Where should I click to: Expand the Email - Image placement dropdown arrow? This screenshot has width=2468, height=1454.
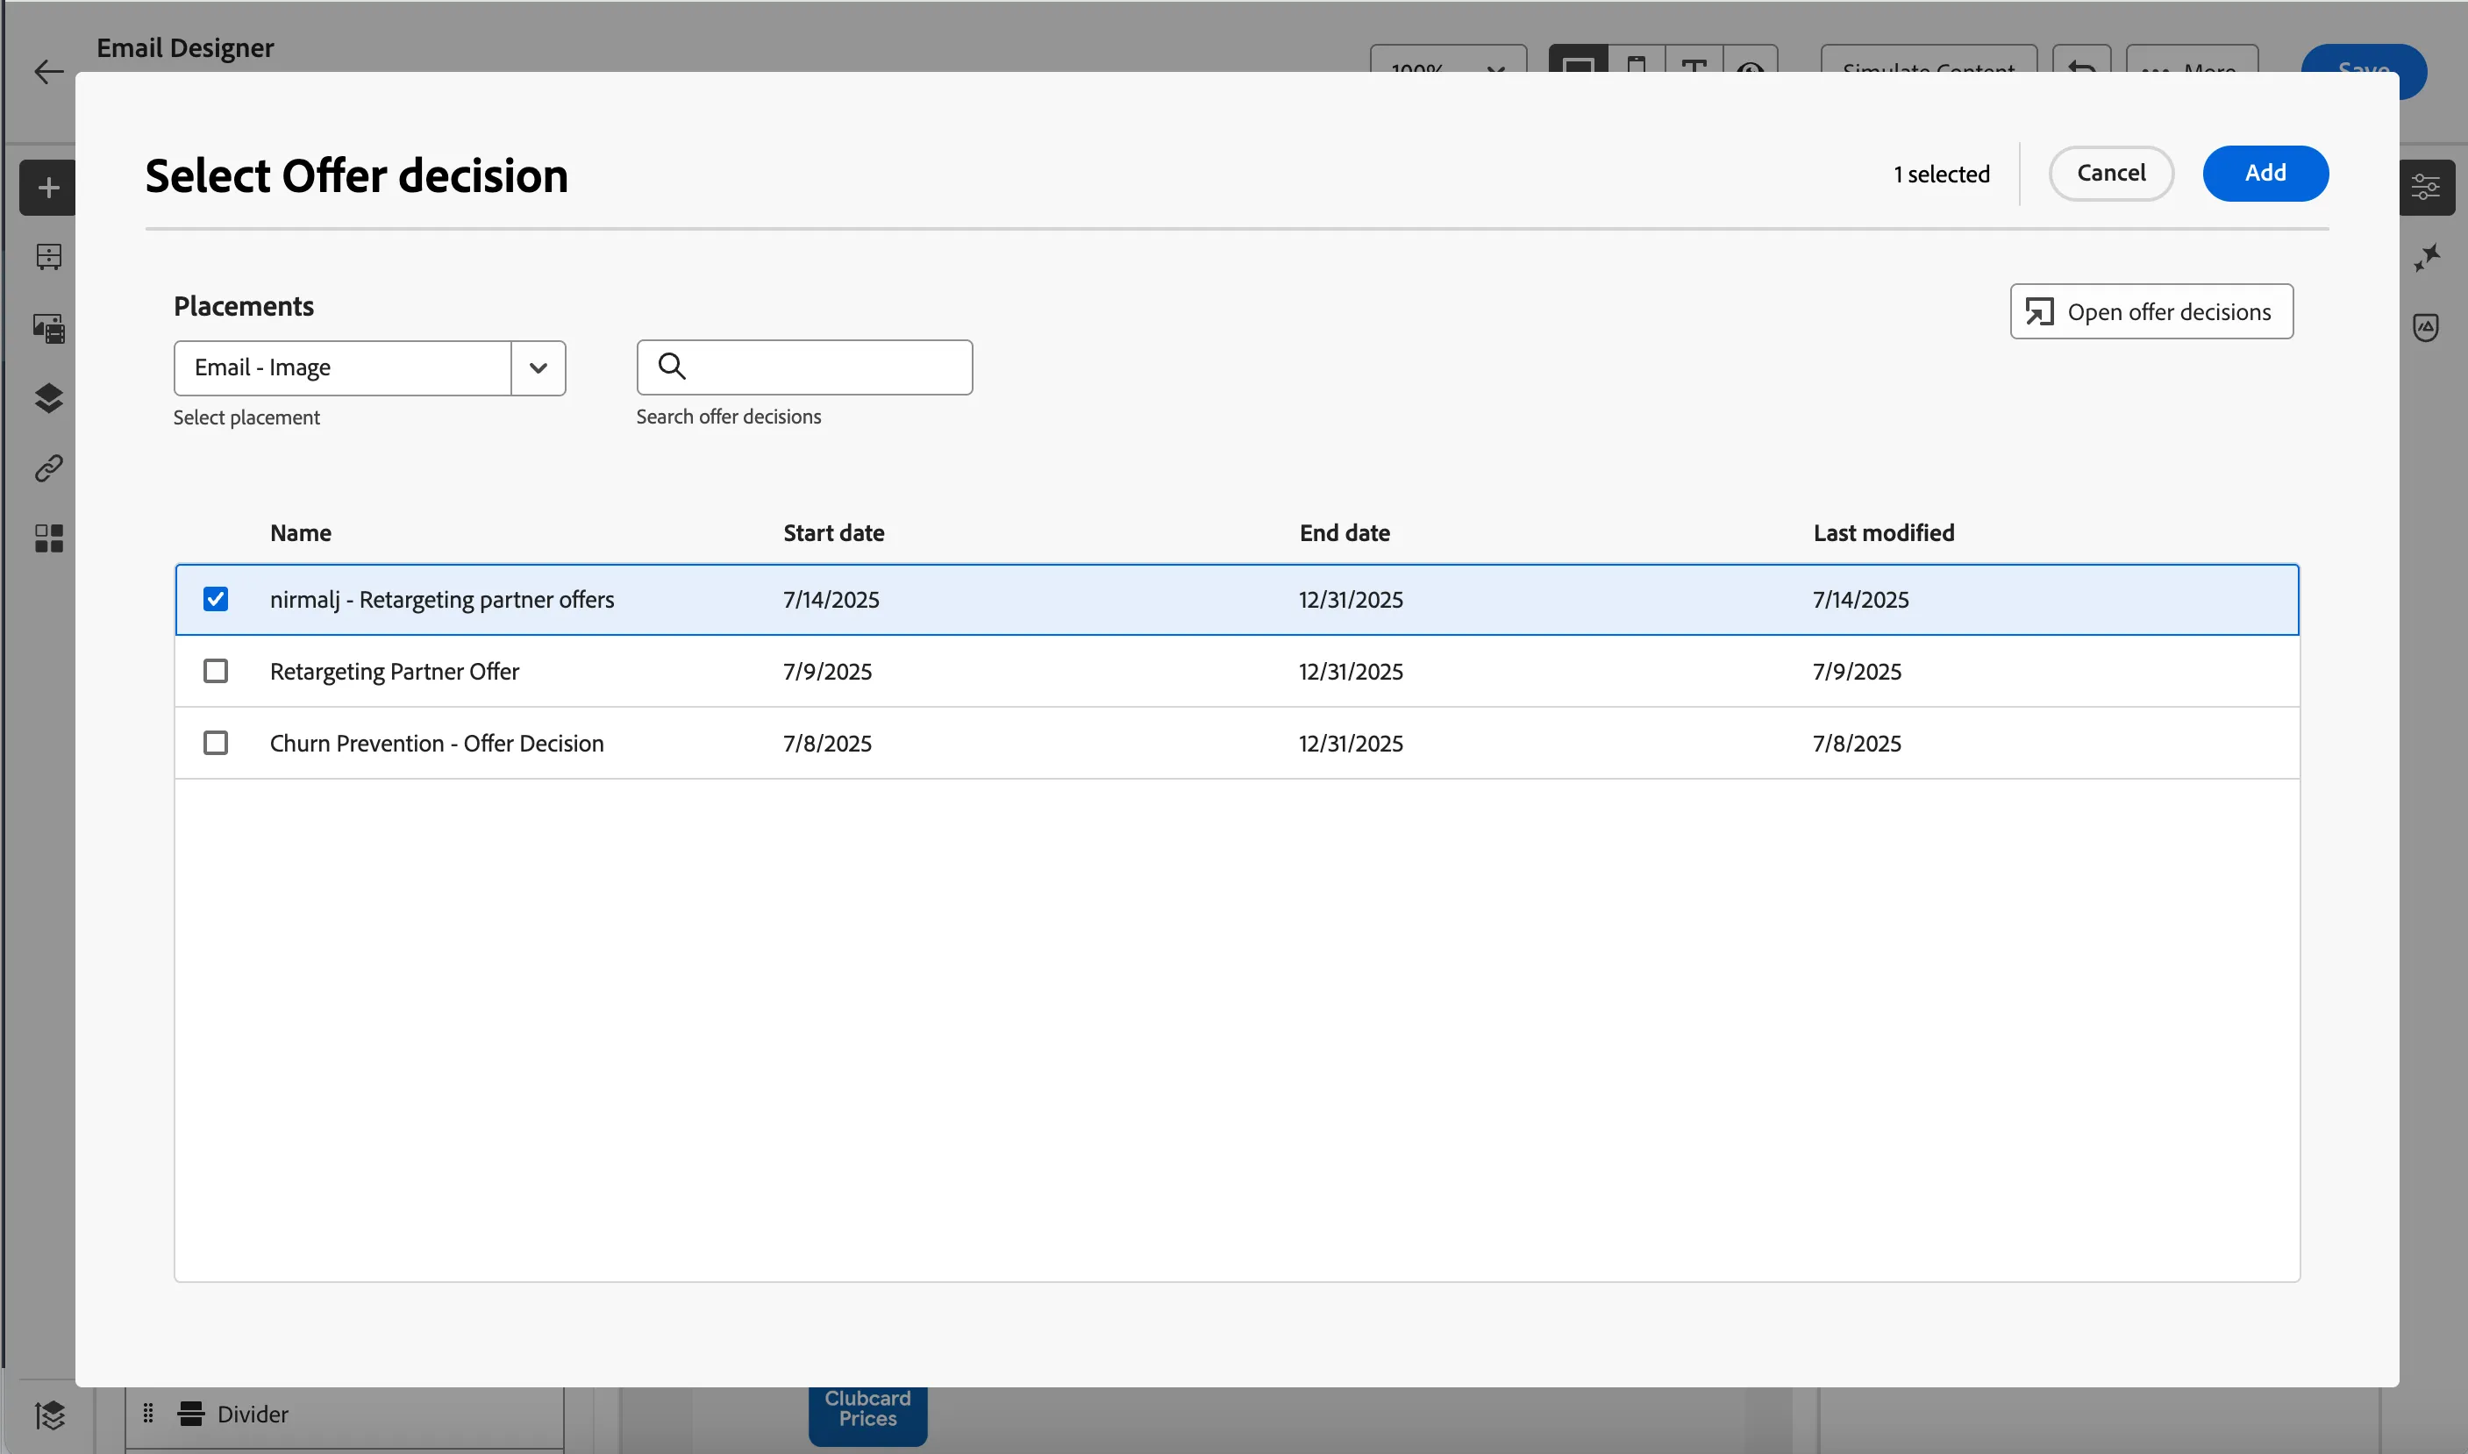[538, 368]
